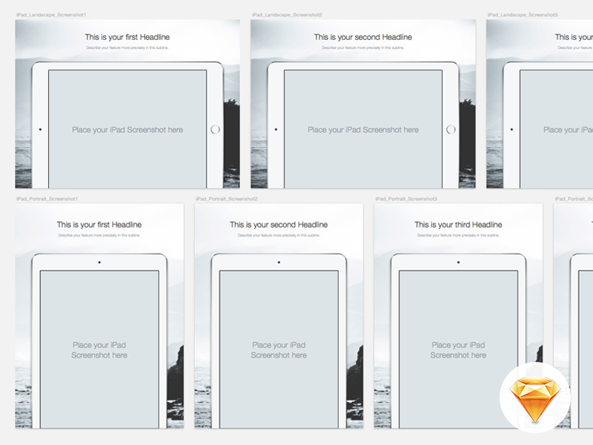Click 'Place your iPad Screenshot here' placeholder in landscape
This screenshot has height=445, width=593.
127,130
